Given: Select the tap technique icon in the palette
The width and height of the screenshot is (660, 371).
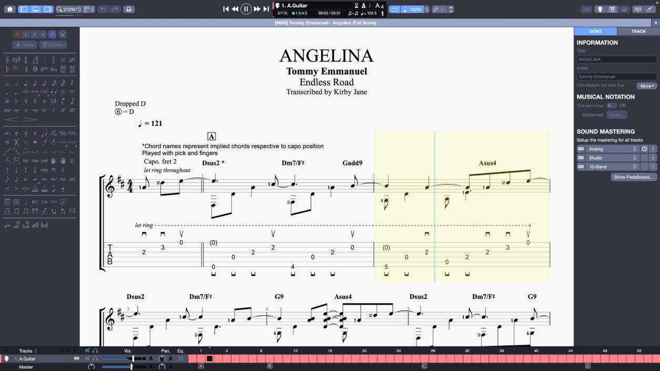Looking at the screenshot, I should click(26, 161).
